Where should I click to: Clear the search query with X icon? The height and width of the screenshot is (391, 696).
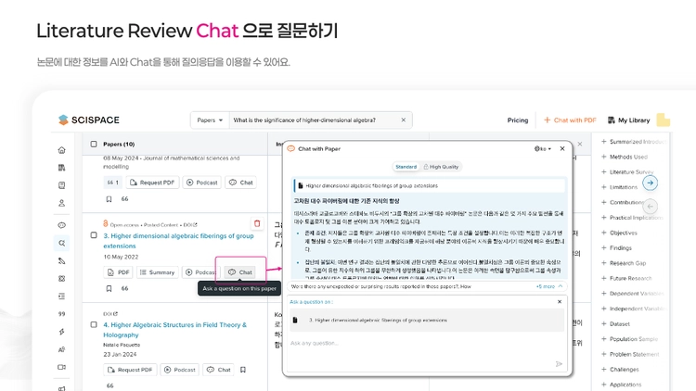click(403, 120)
